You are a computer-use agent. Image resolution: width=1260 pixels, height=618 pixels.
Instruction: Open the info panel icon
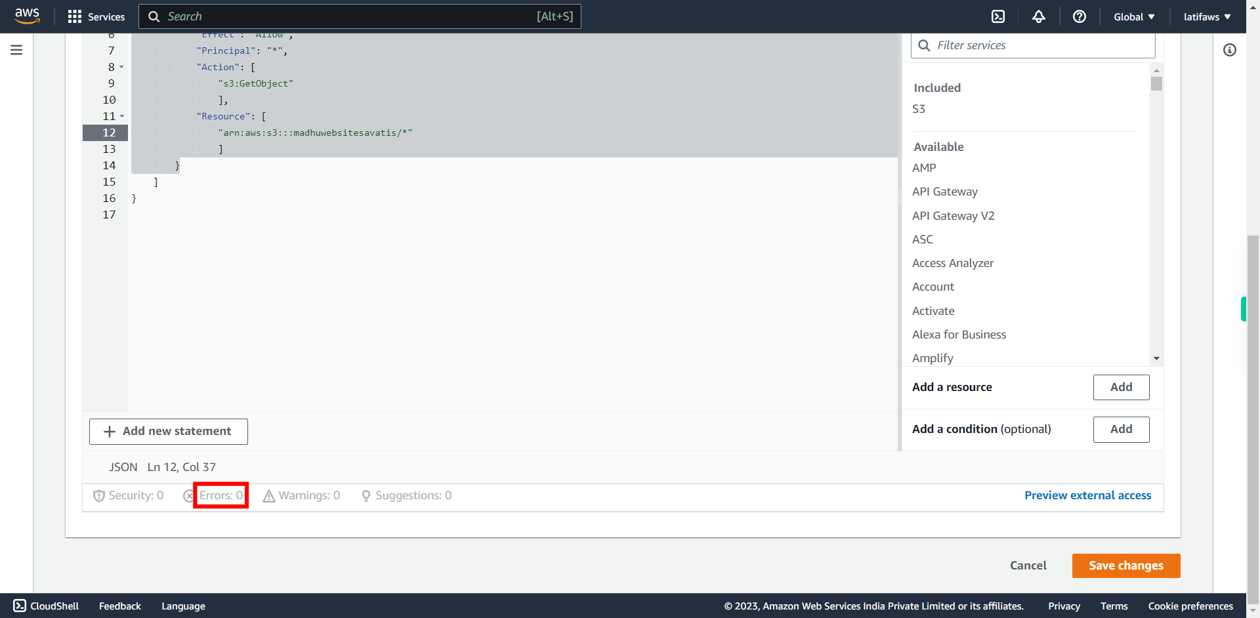[1230, 50]
